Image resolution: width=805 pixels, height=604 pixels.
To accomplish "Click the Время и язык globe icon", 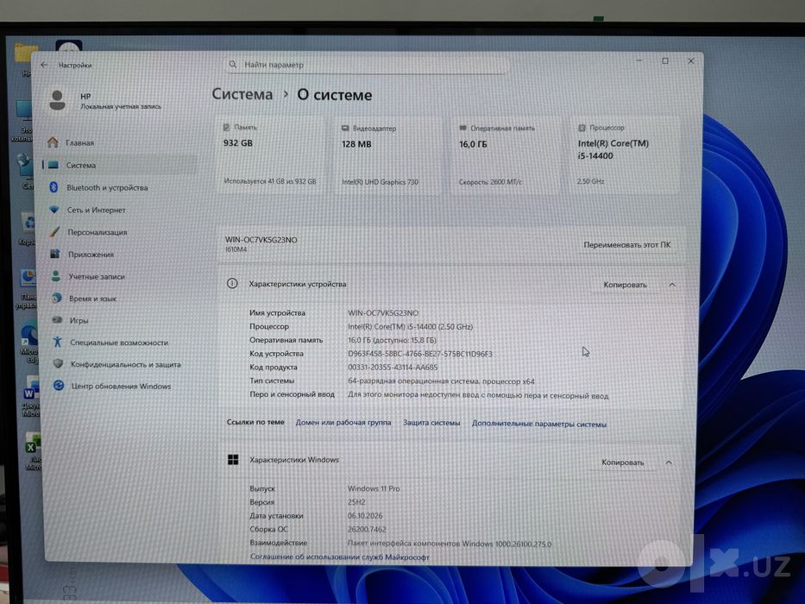I will click(x=56, y=298).
